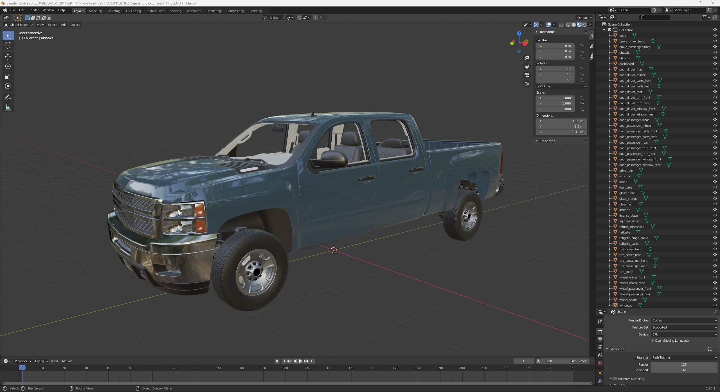The height and width of the screenshot is (392, 720).
Task: Click the Viewport samples 32 field
Action: 684,370
